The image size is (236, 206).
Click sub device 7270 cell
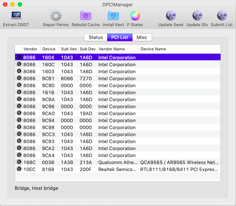[86, 78]
